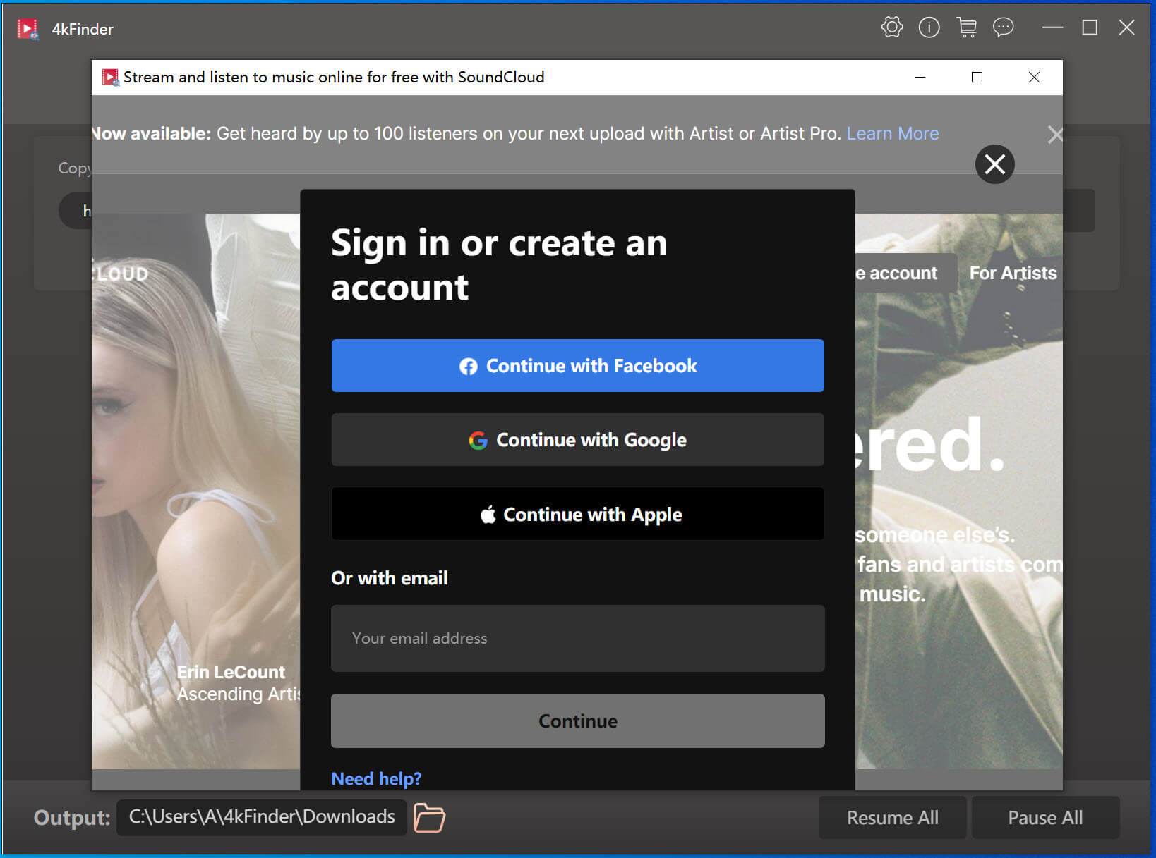Open the For Artists tab
Image resolution: width=1156 pixels, height=858 pixels.
point(1012,274)
